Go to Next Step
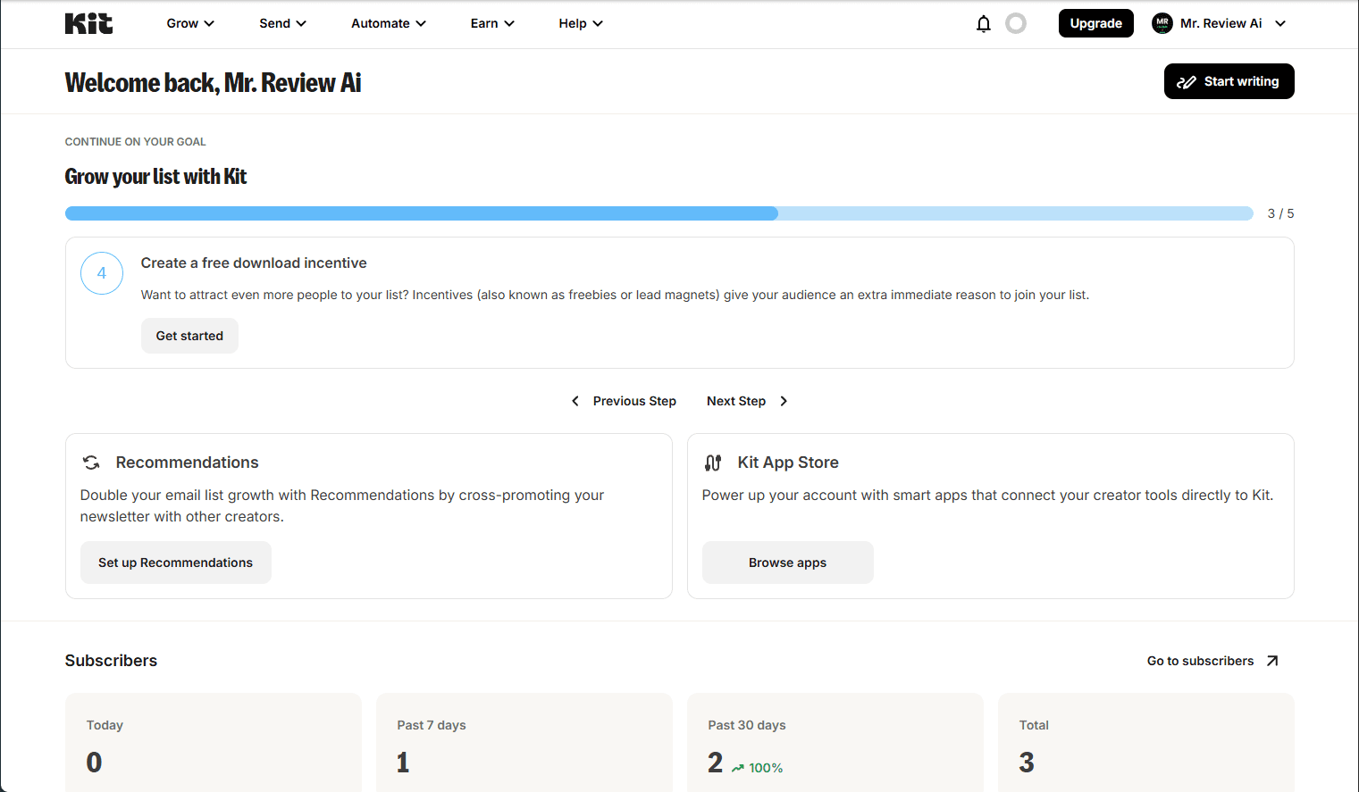Image resolution: width=1359 pixels, height=792 pixels. [748, 401]
